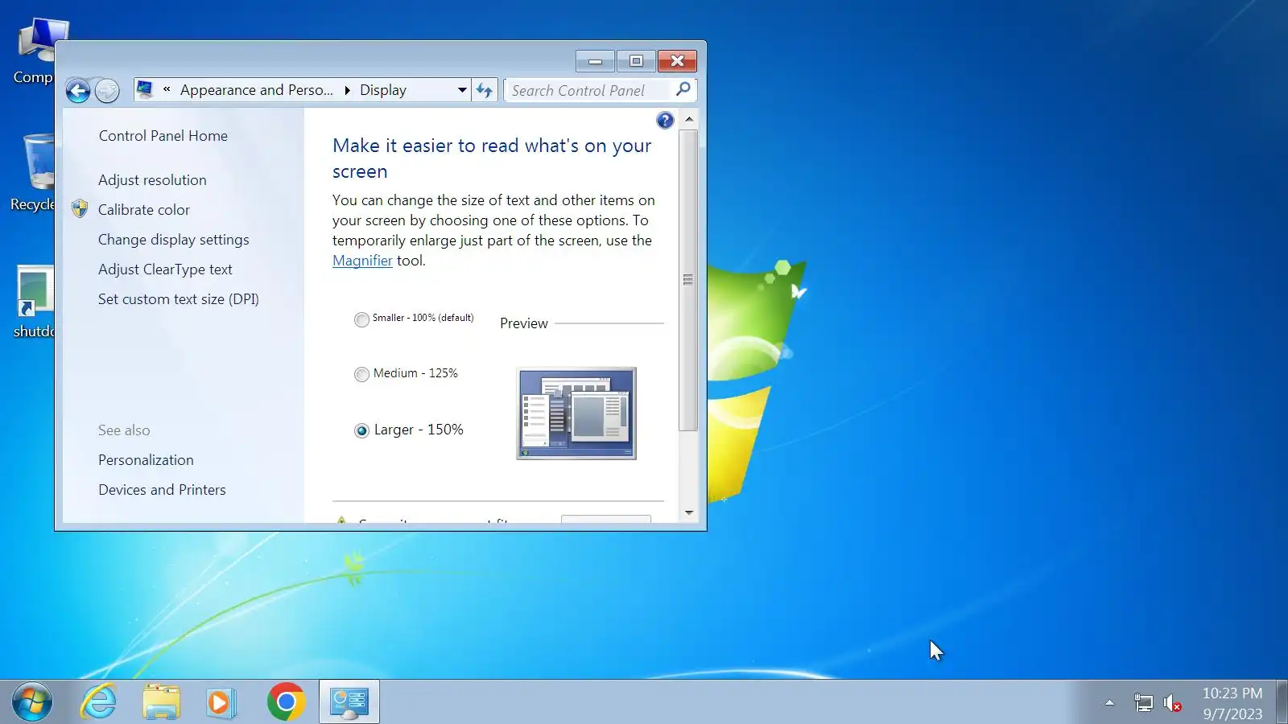Click the shield icon beside Calibrate color
The image size is (1288, 724).
[x=80, y=209]
